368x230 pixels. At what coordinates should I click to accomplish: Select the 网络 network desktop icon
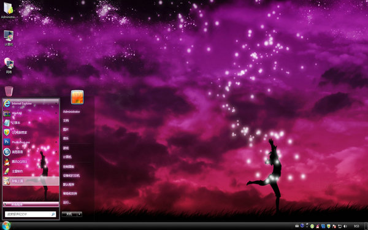click(9, 66)
